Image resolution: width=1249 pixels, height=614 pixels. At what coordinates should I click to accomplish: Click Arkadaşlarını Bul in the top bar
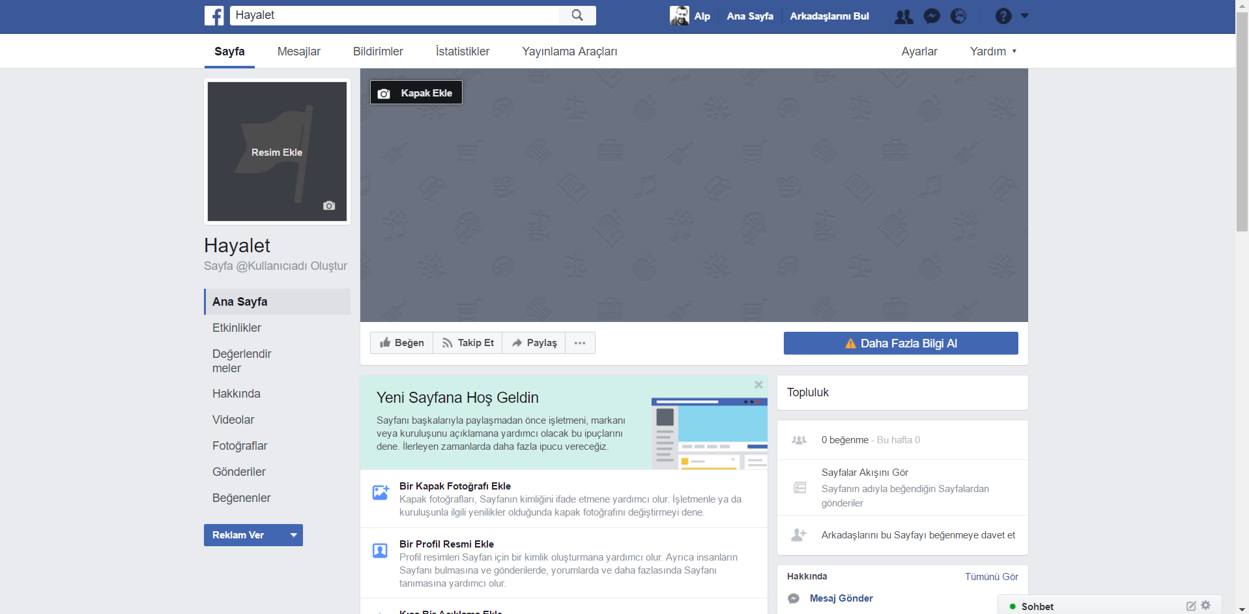tap(829, 16)
